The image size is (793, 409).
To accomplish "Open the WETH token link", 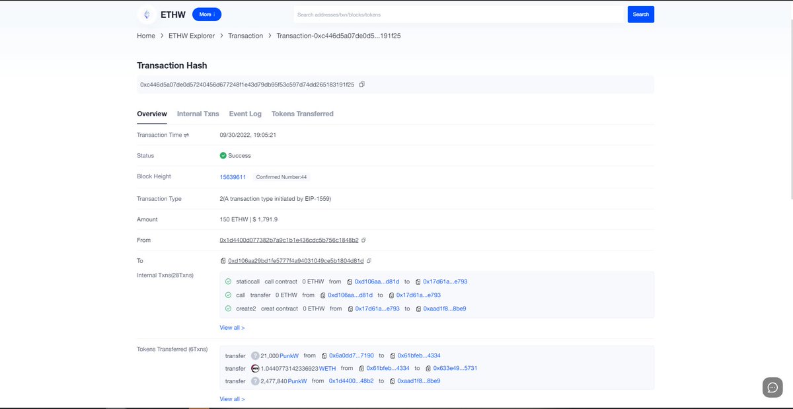I will pos(327,368).
